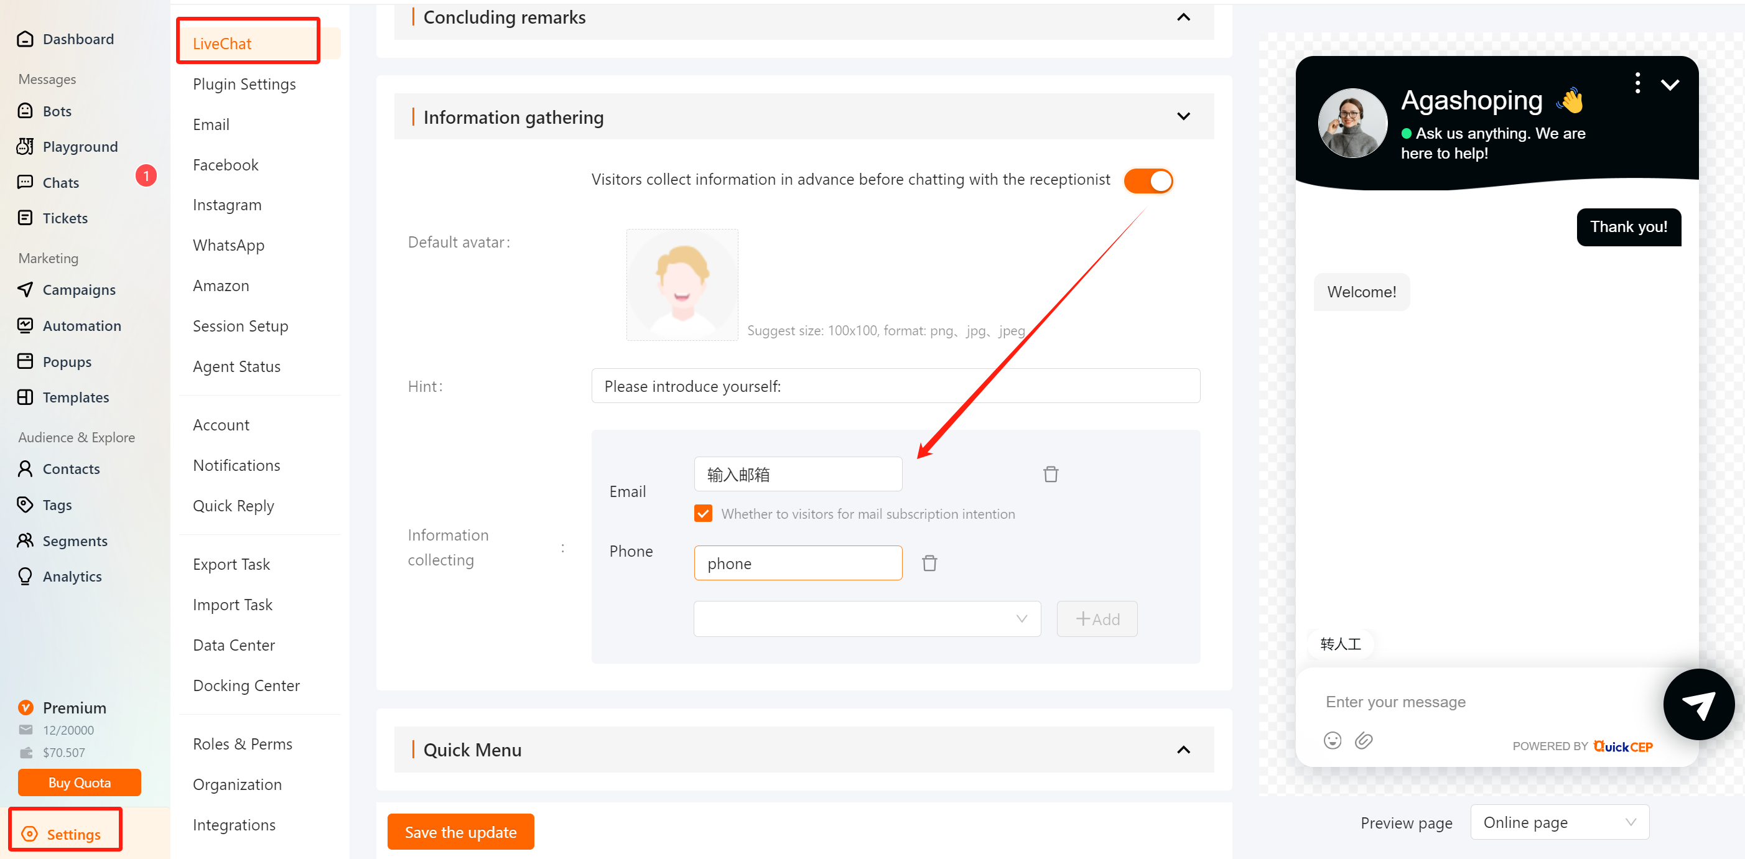Open Integrations settings
Image resolution: width=1745 pixels, height=859 pixels.
coord(234,825)
